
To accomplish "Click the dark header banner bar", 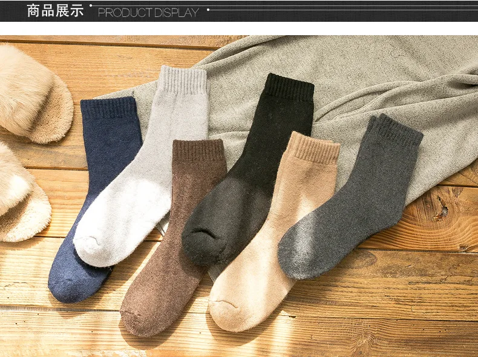I will (x=239, y=11).
